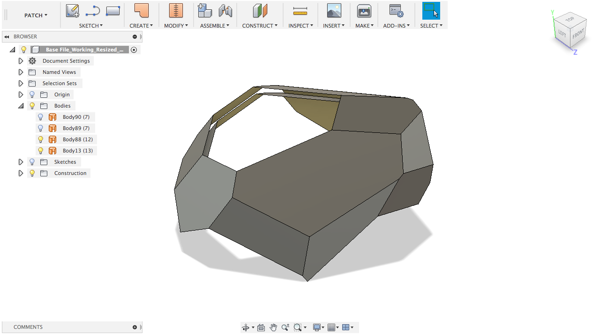Click the ViewCube TOP face

pyautogui.click(x=570, y=19)
